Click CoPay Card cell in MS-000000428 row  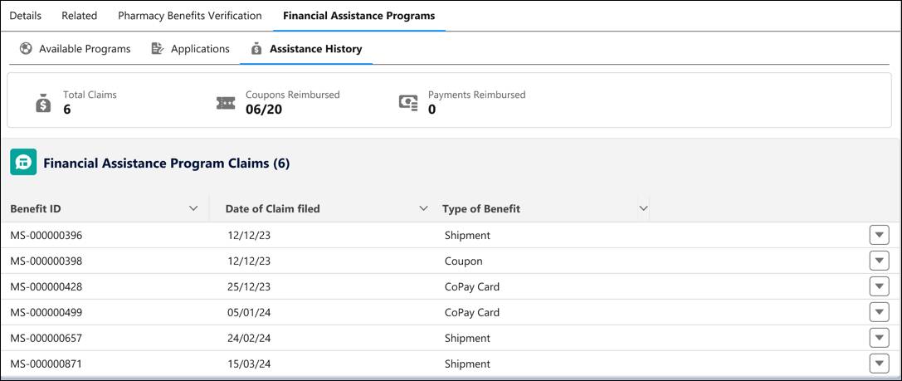[x=471, y=286]
